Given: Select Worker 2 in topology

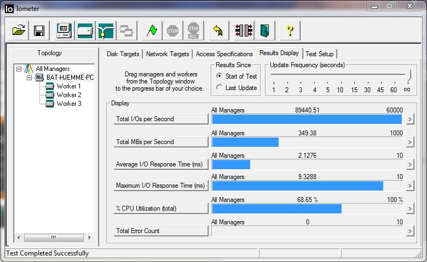Looking at the screenshot, I should (x=69, y=95).
